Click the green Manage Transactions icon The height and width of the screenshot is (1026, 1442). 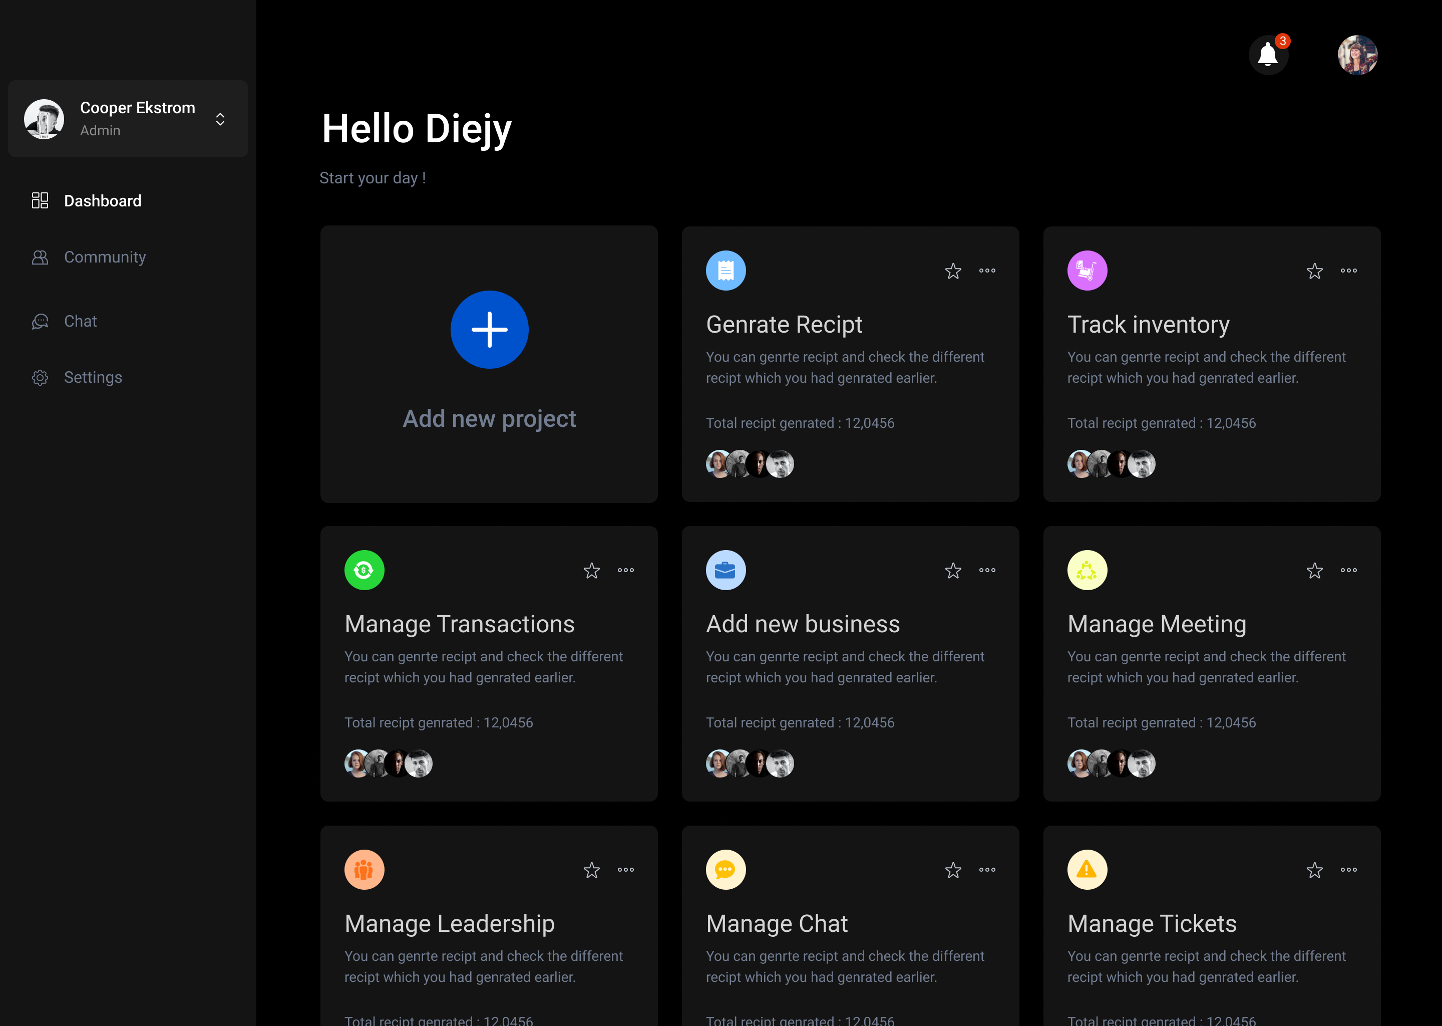pos(365,570)
